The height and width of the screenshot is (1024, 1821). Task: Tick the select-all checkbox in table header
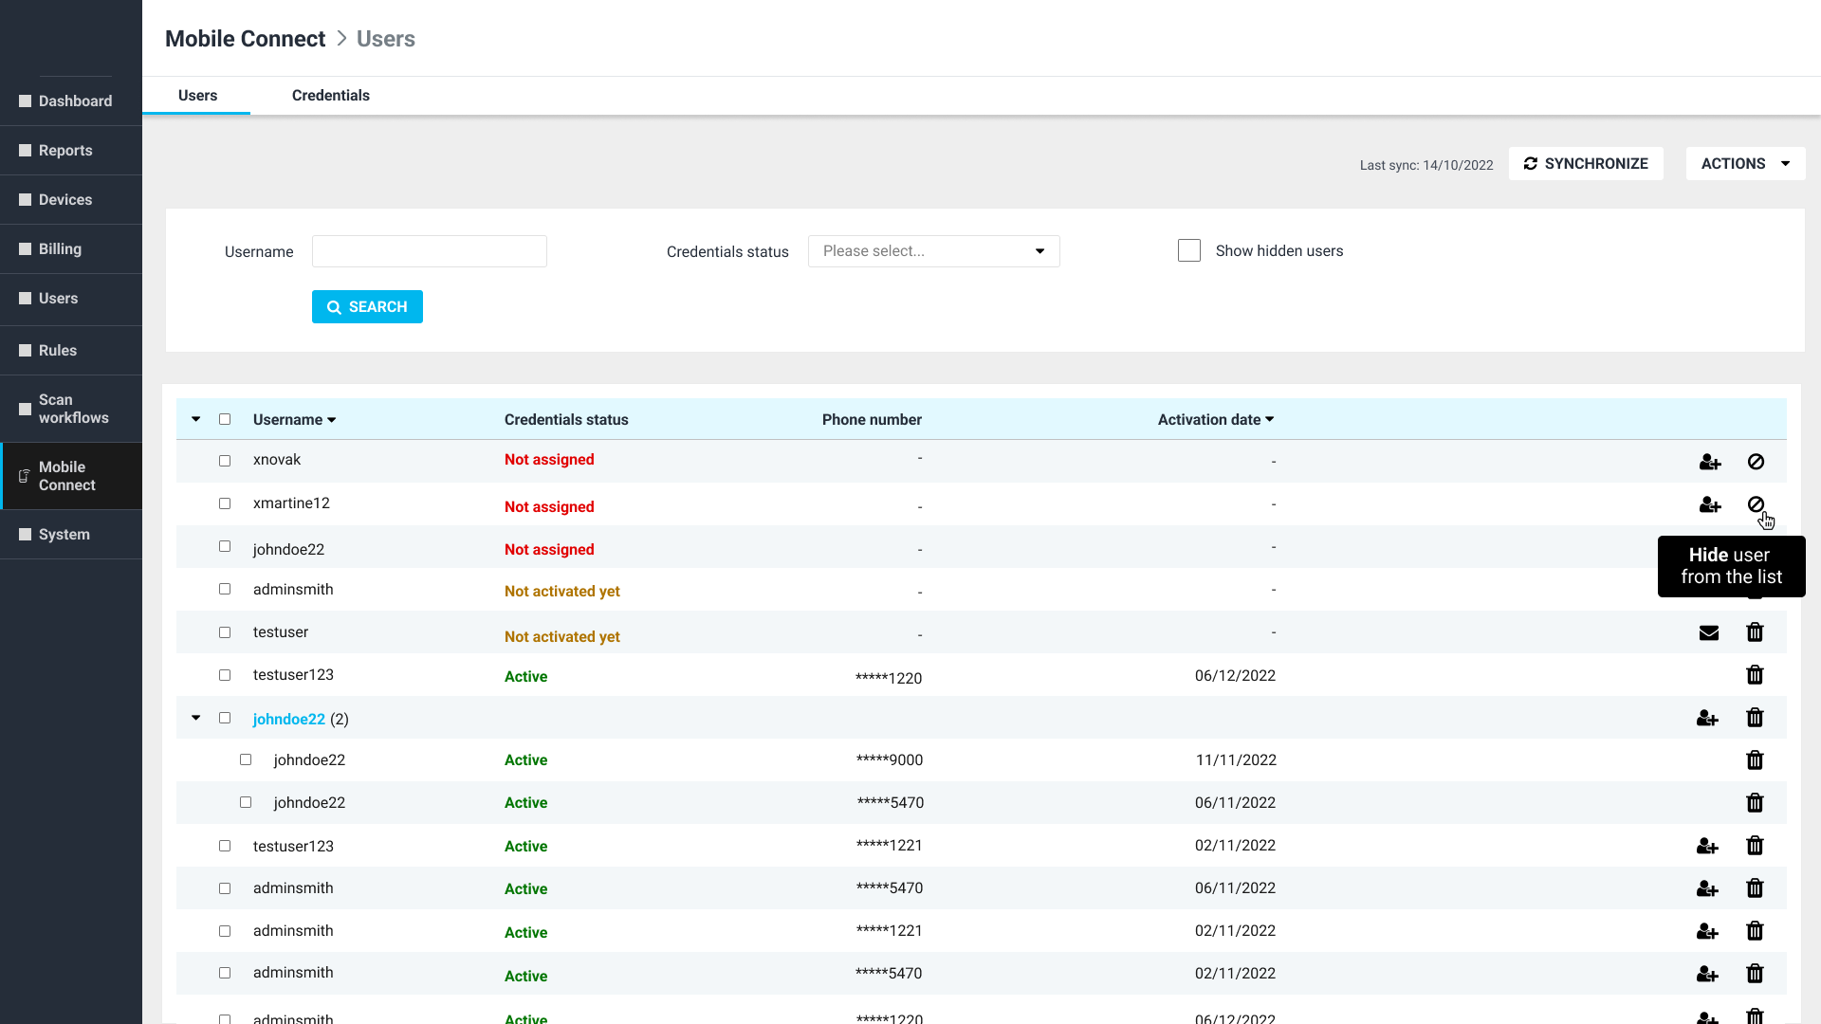[x=225, y=419]
